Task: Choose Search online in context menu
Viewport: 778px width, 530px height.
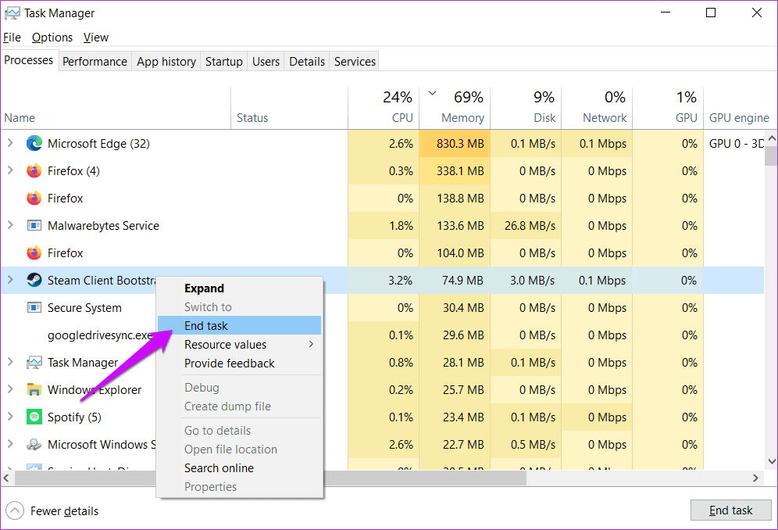Action: (240, 468)
